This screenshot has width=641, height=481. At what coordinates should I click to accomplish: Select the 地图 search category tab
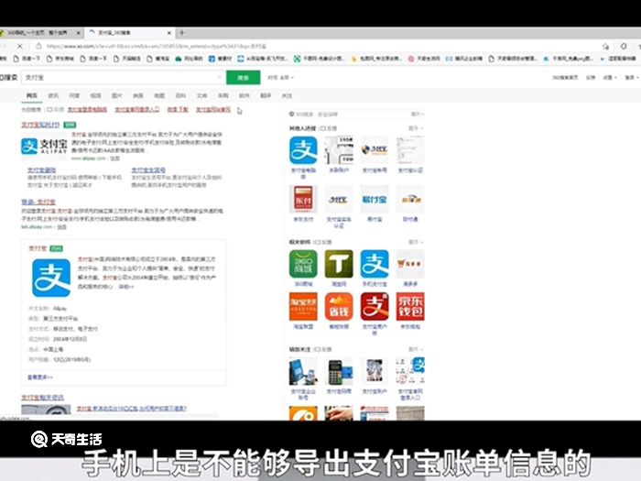coord(159,95)
